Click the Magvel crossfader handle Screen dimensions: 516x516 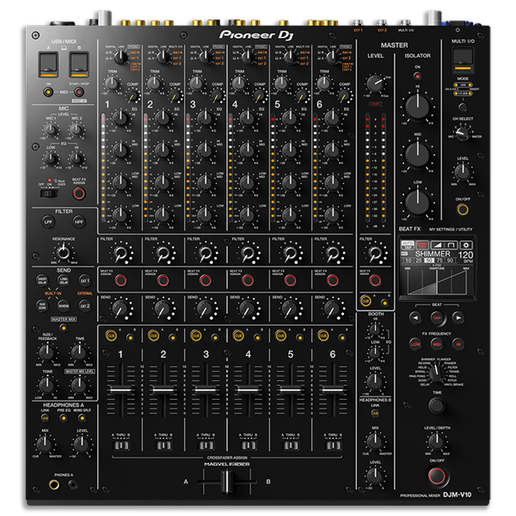pyautogui.click(x=227, y=482)
